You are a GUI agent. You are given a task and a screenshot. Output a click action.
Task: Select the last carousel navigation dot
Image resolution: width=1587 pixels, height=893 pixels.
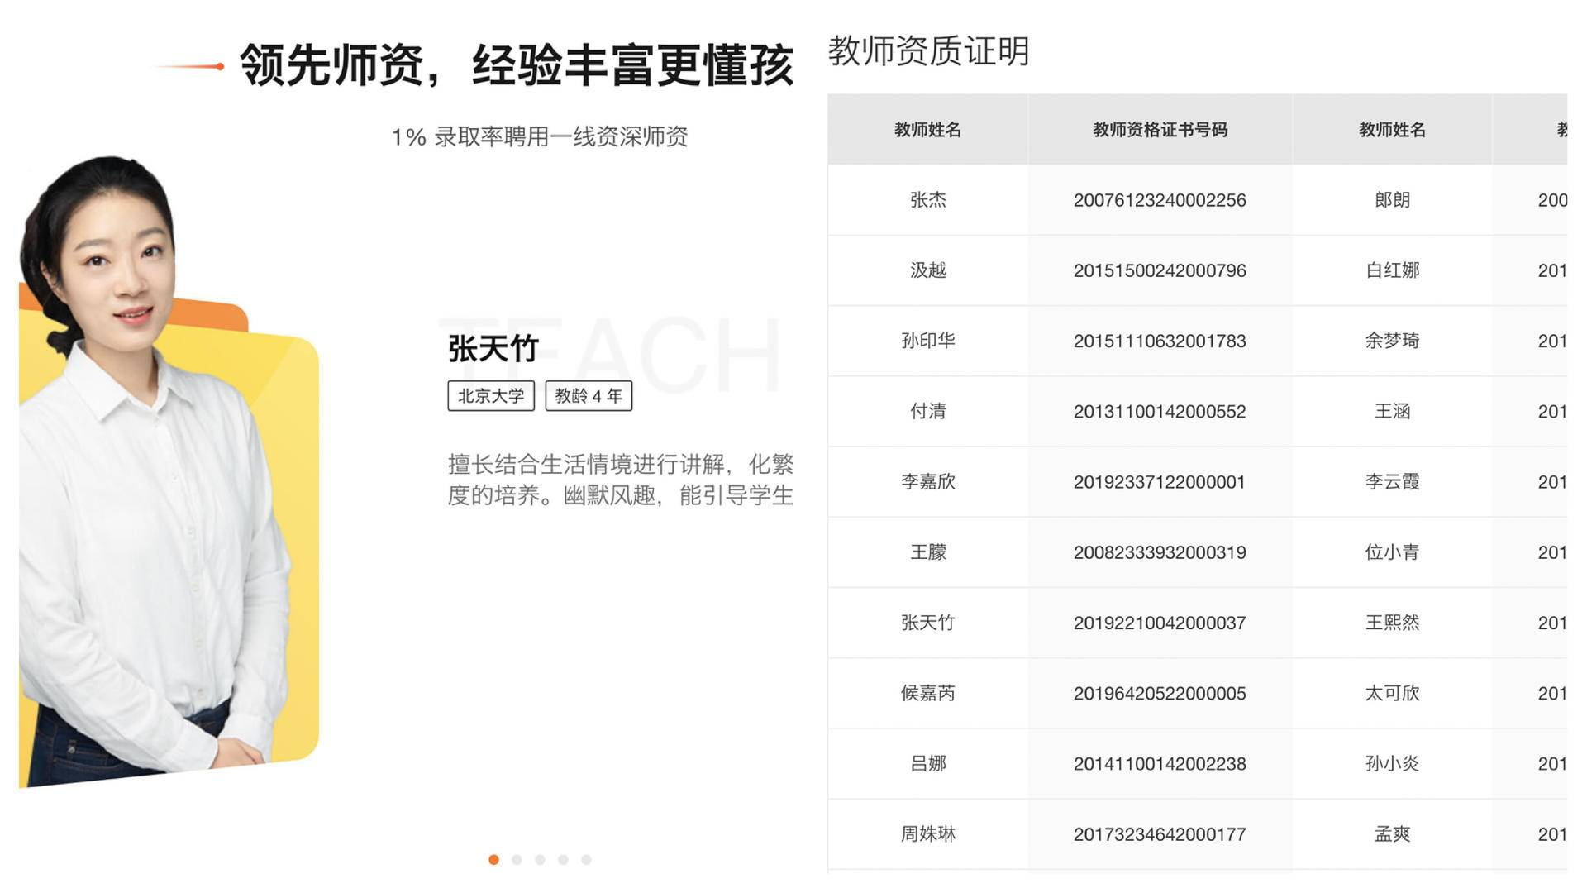pos(587,860)
